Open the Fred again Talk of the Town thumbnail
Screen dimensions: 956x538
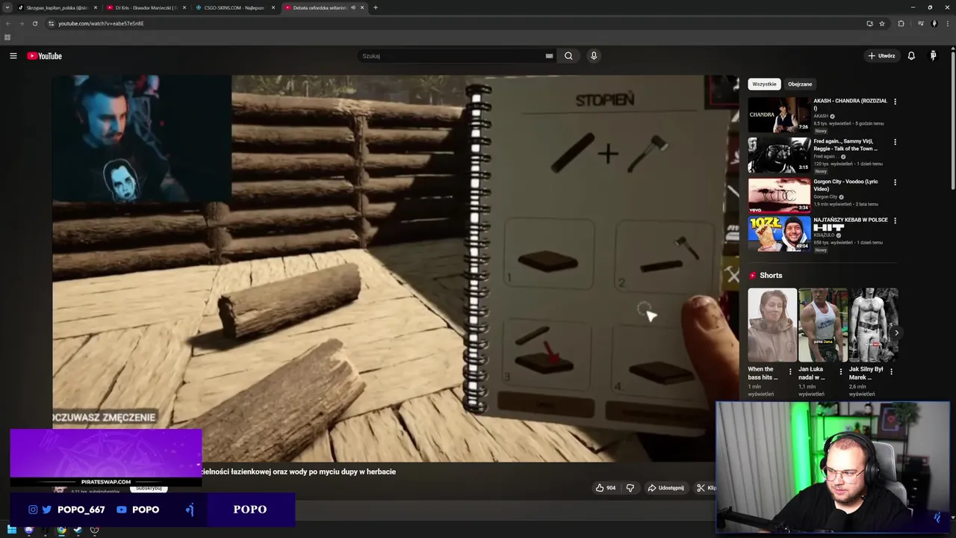(x=779, y=155)
